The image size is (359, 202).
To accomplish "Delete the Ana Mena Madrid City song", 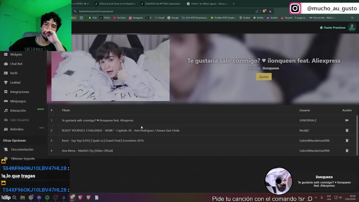I will point(347,151).
